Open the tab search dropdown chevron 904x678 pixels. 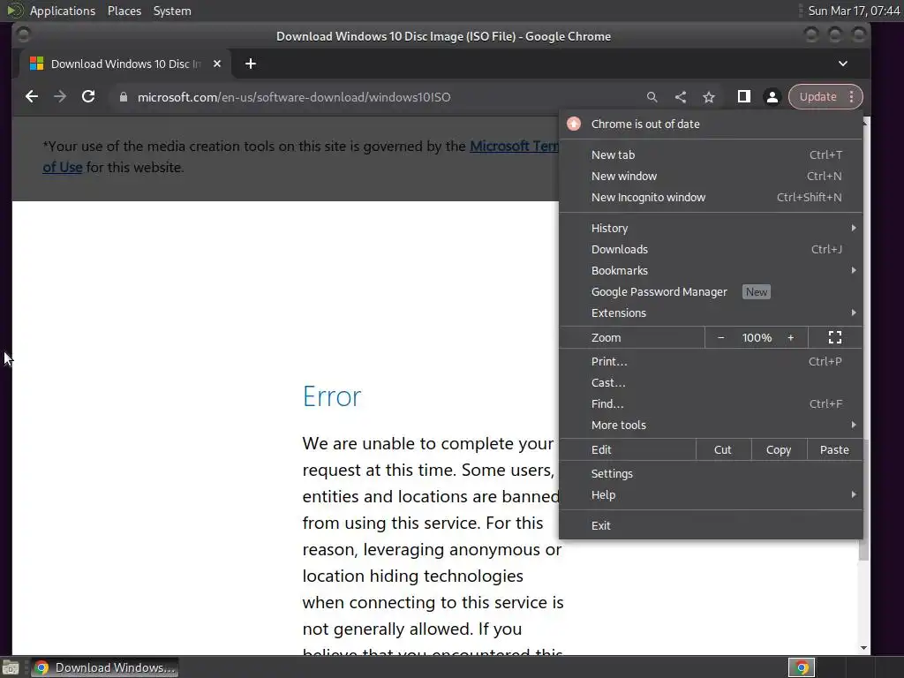pos(843,64)
